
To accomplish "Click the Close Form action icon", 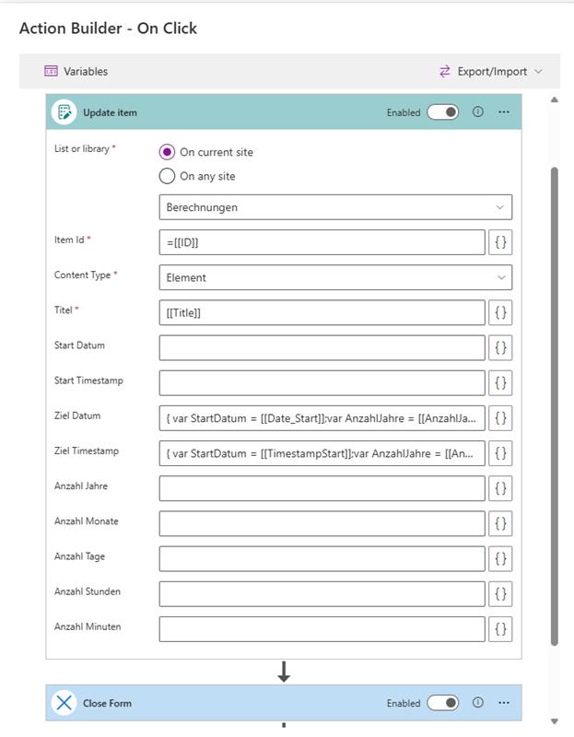I will click(x=64, y=703).
